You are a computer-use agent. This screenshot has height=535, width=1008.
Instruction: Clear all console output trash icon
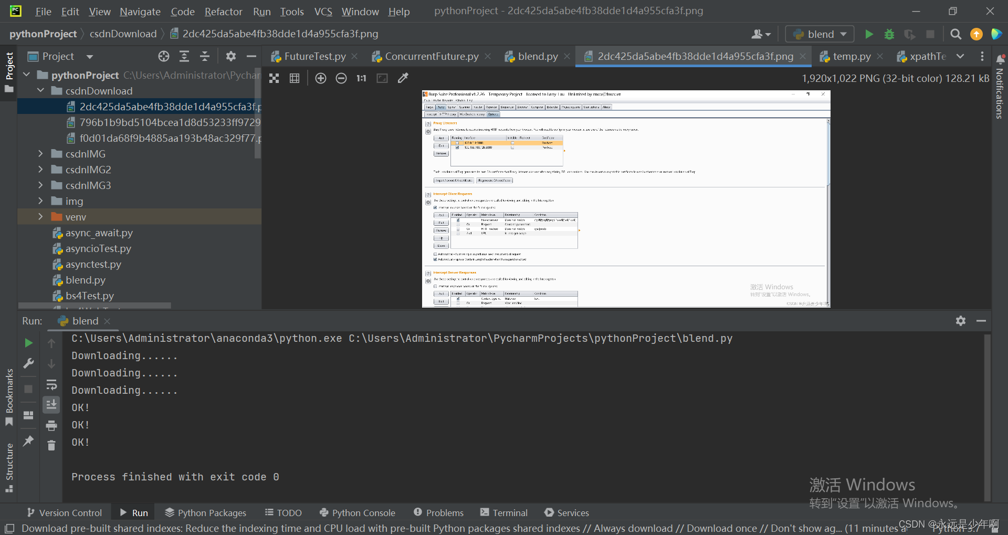pyautogui.click(x=51, y=445)
